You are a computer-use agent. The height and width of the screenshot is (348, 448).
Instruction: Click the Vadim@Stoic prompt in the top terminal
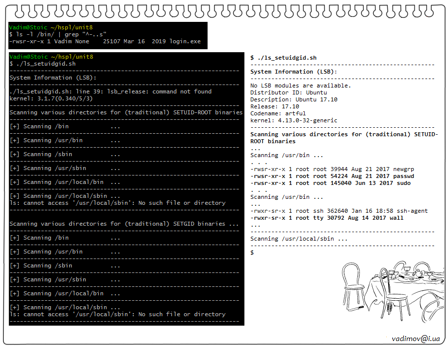(29, 27)
